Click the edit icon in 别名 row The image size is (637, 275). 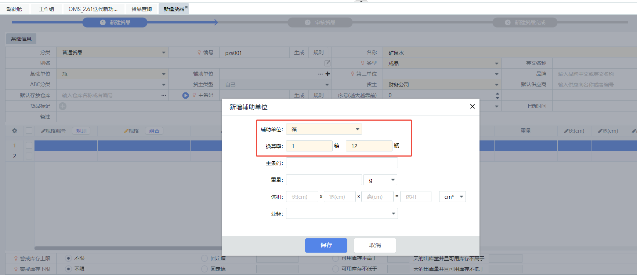tap(327, 63)
